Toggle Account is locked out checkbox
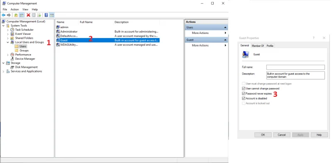 coord(244,103)
